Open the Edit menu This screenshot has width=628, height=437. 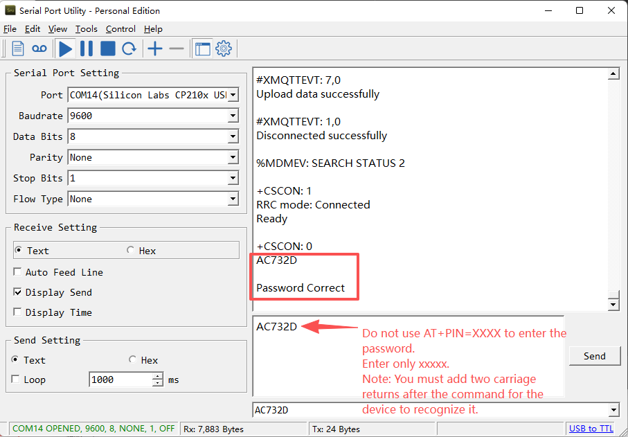click(x=33, y=29)
